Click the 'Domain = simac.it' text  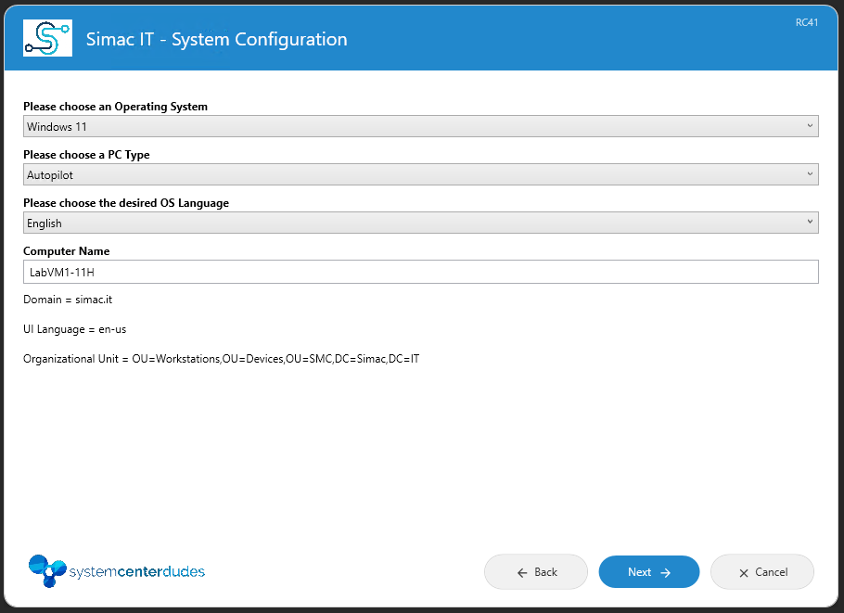(68, 300)
